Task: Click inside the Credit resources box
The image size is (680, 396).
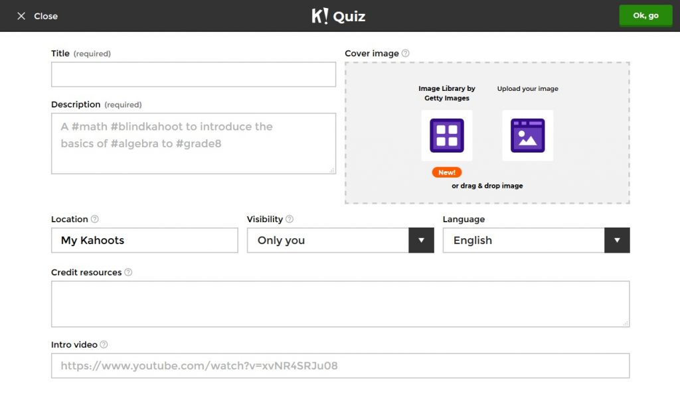Action: (340, 304)
